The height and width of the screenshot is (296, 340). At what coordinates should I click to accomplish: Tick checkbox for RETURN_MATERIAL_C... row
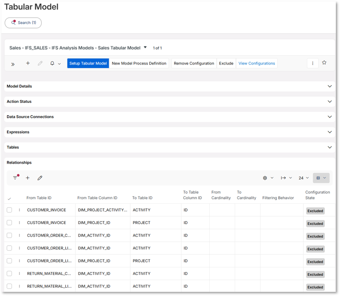click(x=9, y=273)
